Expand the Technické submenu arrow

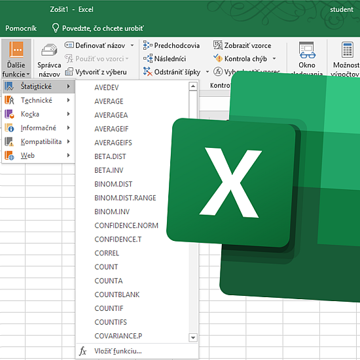(69, 100)
